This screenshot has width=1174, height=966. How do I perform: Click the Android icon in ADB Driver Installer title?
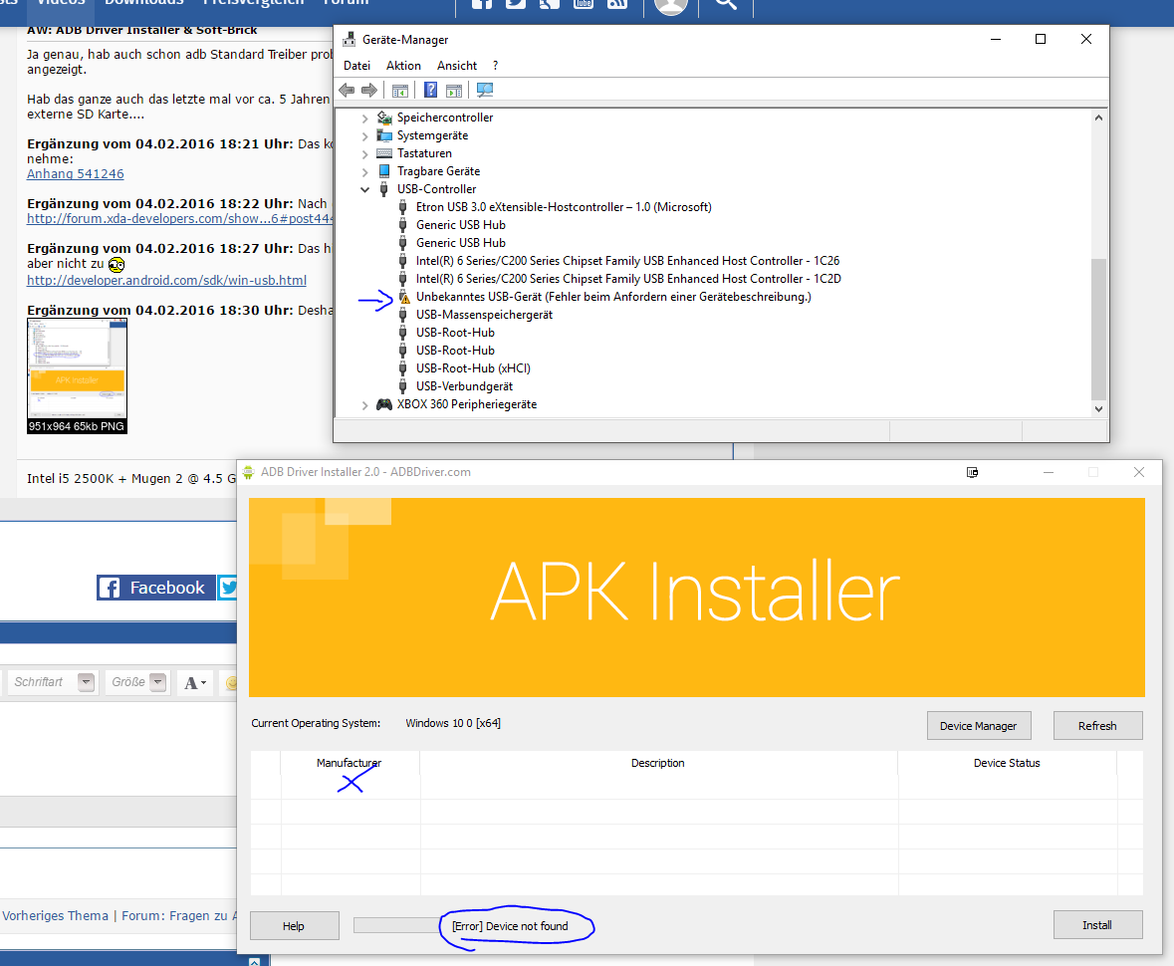pos(249,472)
